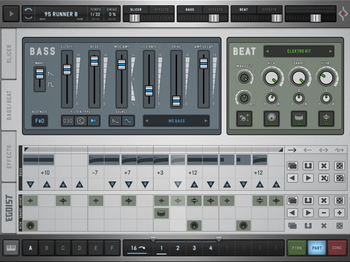
Task: Select previous bass preset before MO BASS
Action: (147, 121)
